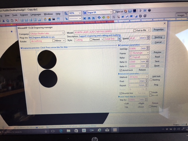Image resolution: width=188 pixels, height=141 pixels.
Task: Click the dark blue square icon beside the book icon
Action: pyautogui.click(x=135, y=11)
